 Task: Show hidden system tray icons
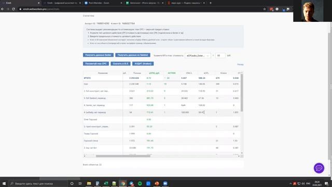[x=290, y=183]
